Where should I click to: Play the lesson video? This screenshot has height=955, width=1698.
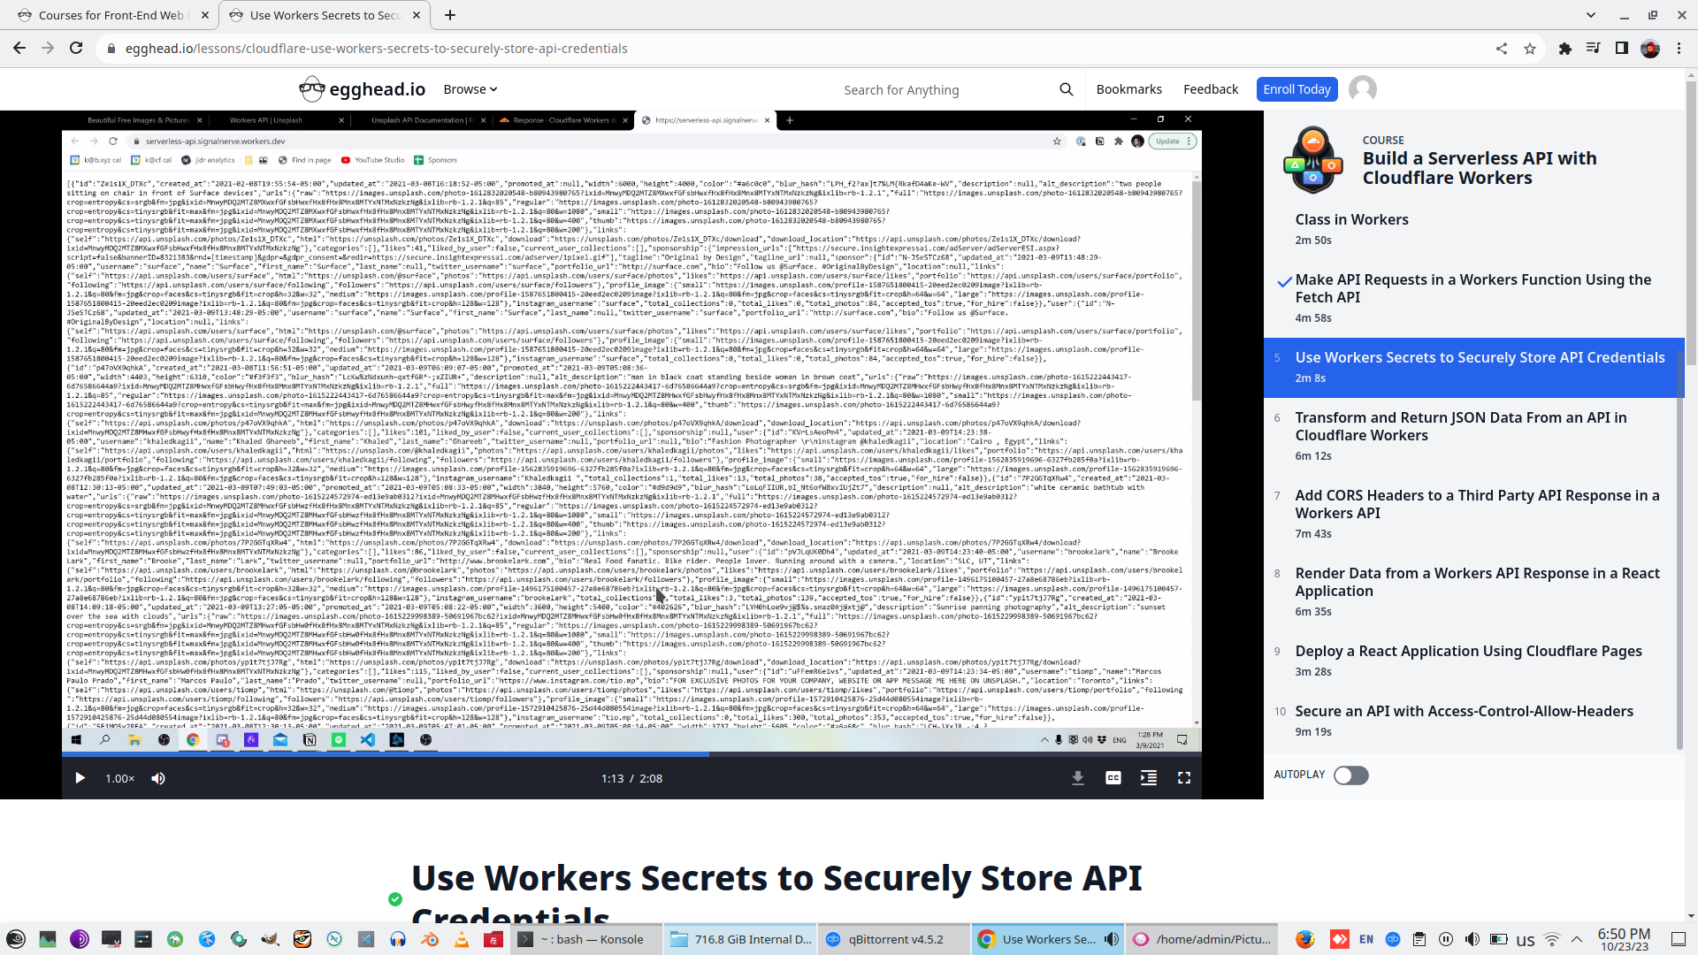(80, 778)
